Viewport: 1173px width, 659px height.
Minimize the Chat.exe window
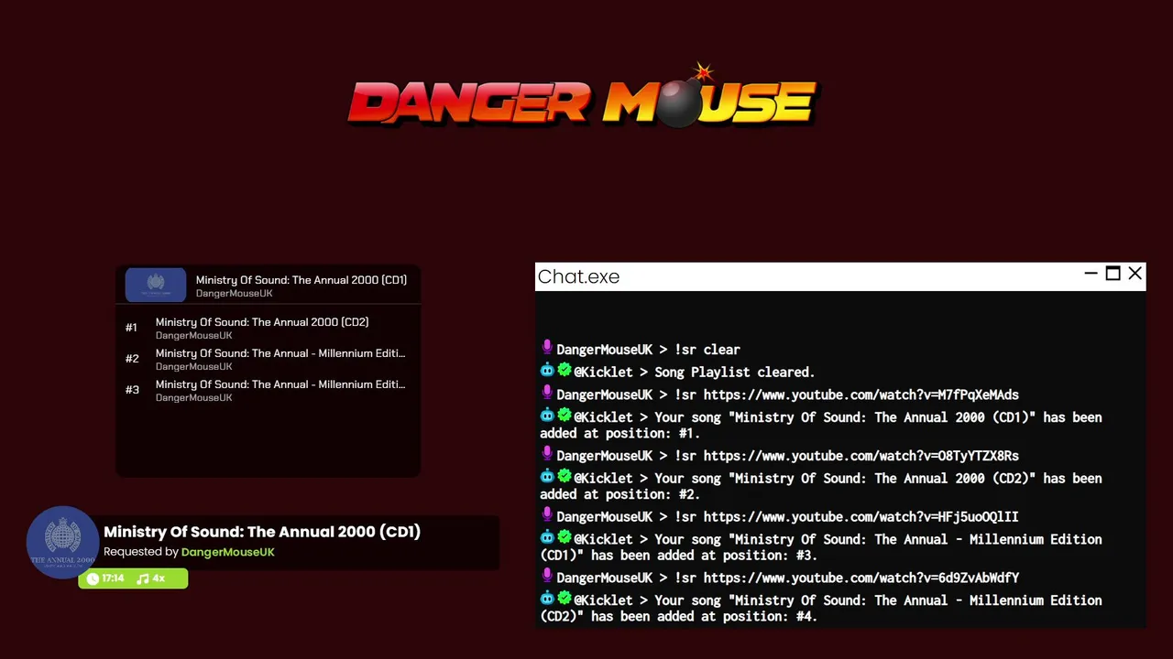[1091, 274]
